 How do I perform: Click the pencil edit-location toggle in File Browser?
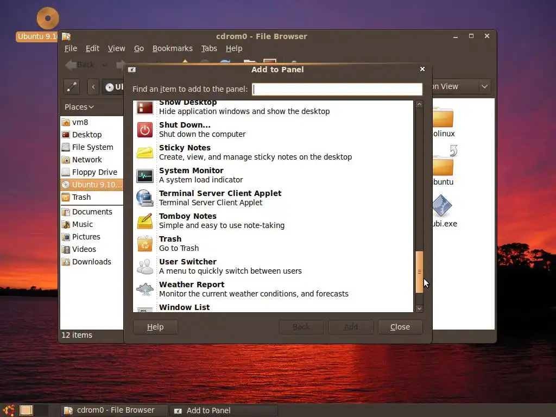tap(72, 86)
